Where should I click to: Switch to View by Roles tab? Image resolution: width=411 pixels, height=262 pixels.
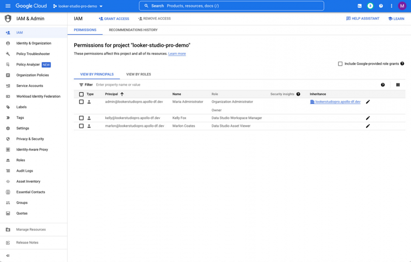pyautogui.click(x=138, y=74)
